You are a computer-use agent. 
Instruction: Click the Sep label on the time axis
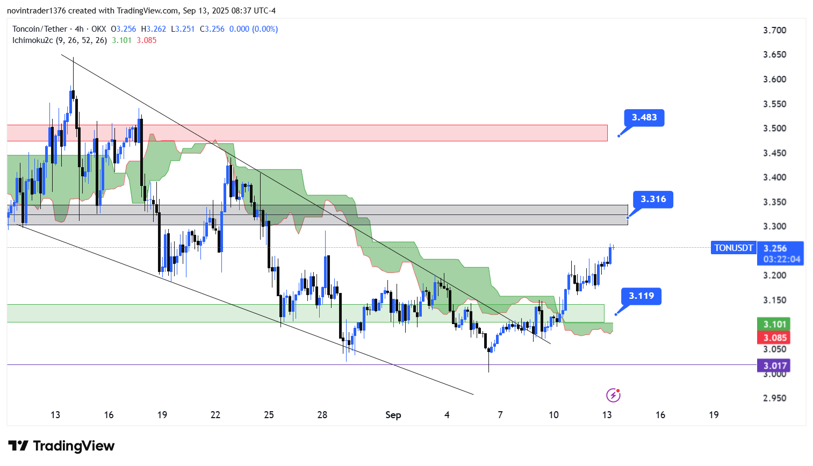tap(393, 415)
